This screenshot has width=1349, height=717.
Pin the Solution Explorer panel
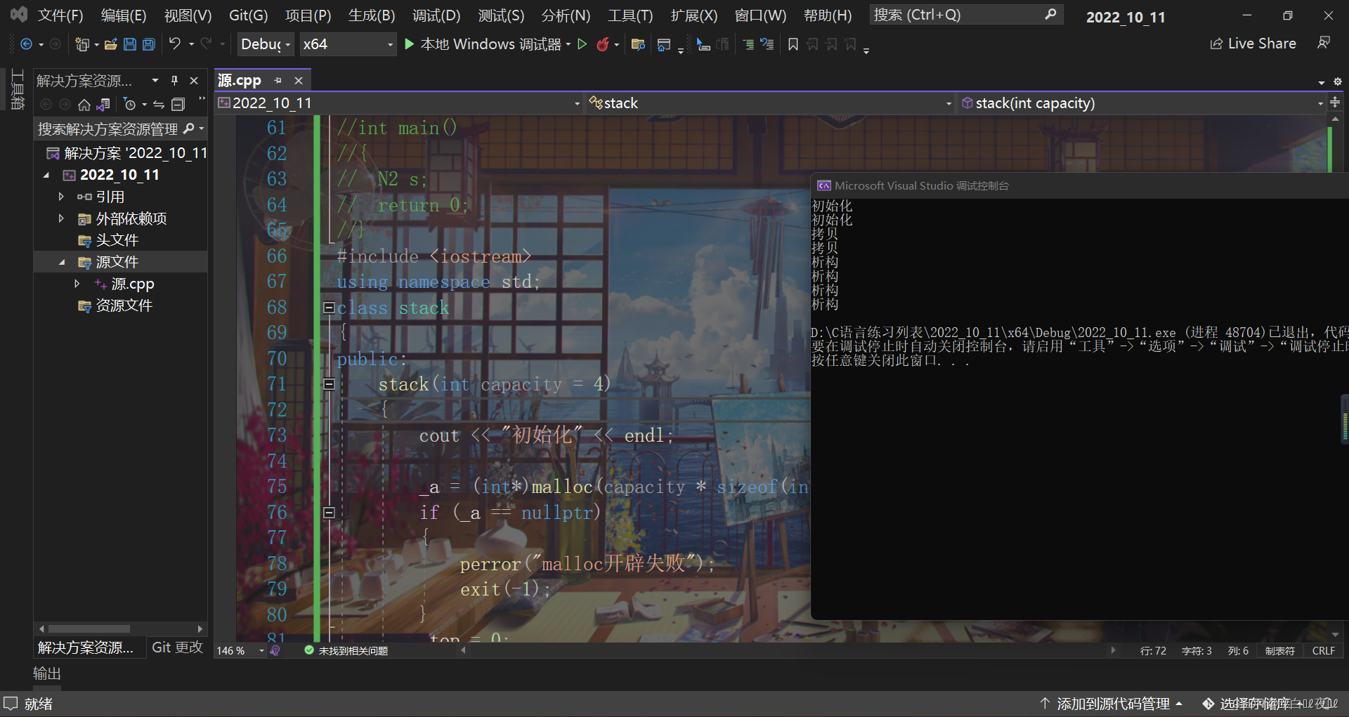174,80
